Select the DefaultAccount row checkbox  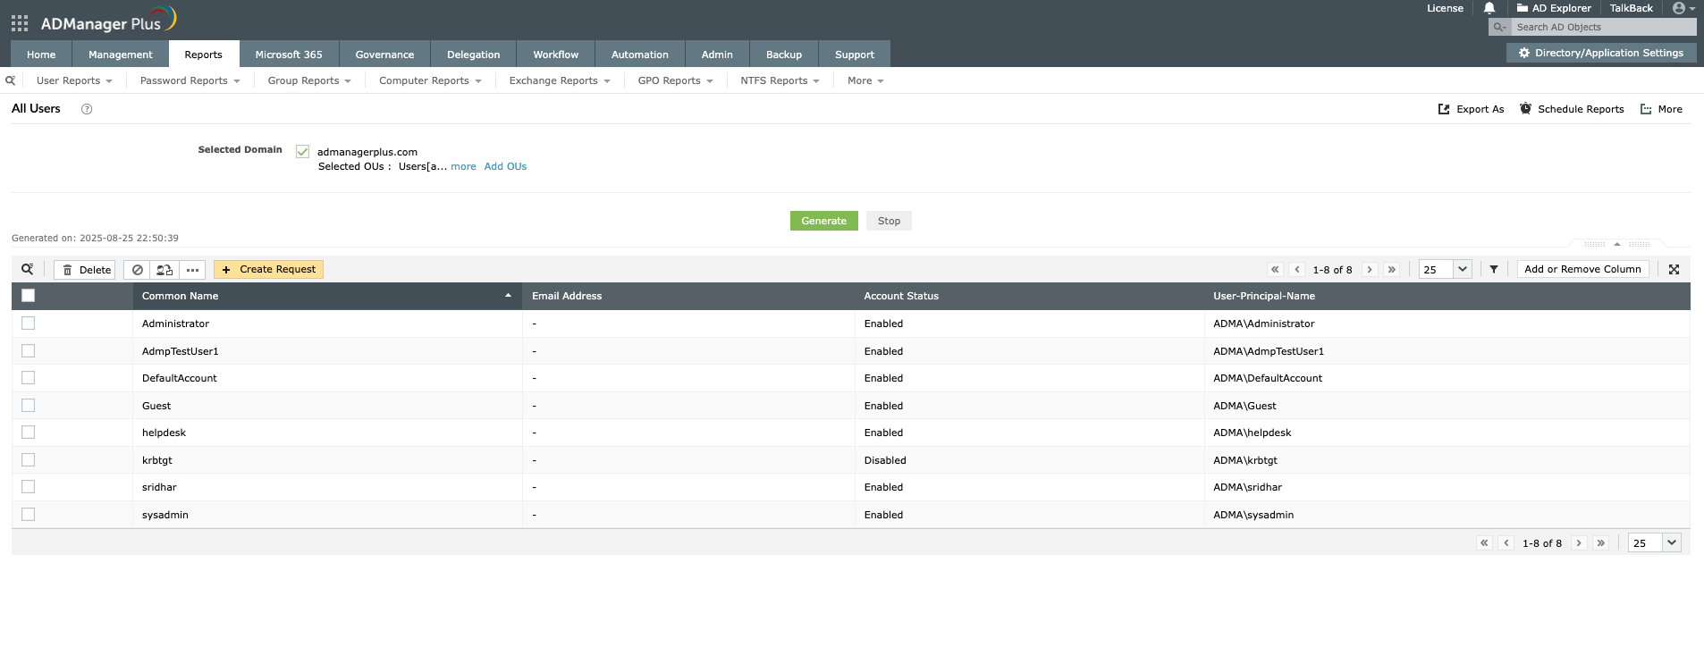(28, 378)
